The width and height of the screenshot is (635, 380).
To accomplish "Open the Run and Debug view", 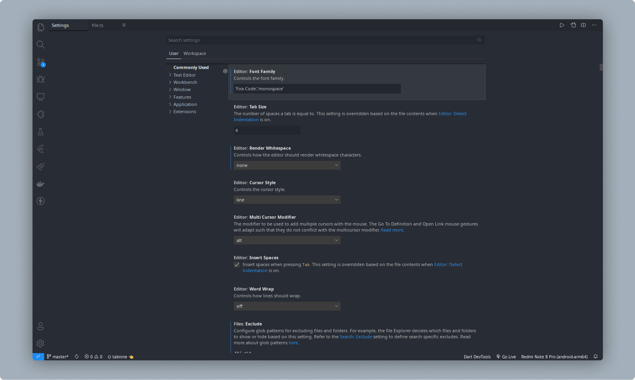I will (41, 79).
